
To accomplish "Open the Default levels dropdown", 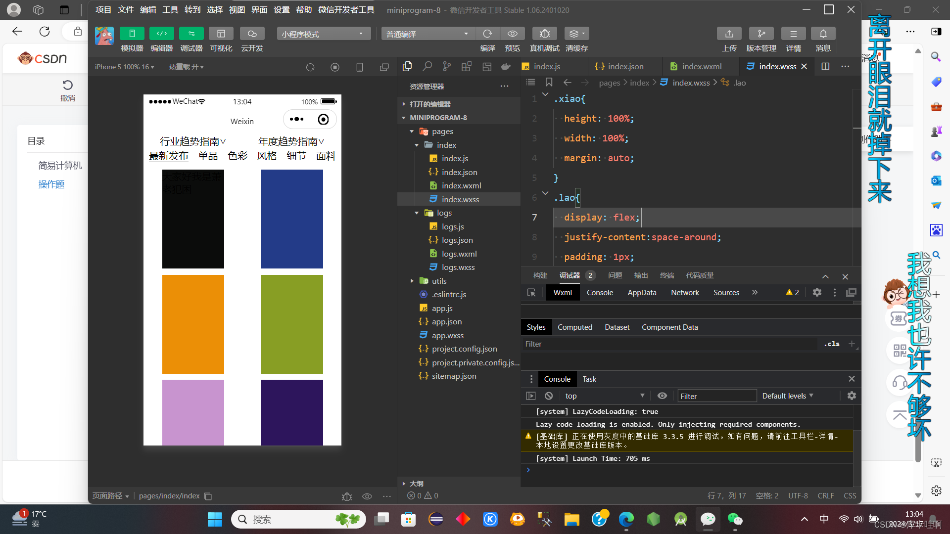I will pyautogui.click(x=787, y=396).
